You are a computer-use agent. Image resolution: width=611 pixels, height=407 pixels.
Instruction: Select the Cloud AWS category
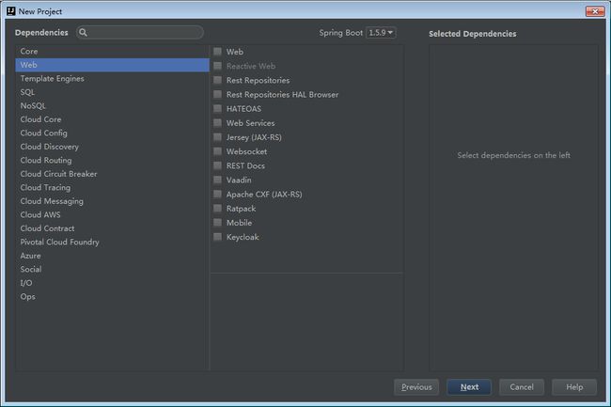pos(112,214)
